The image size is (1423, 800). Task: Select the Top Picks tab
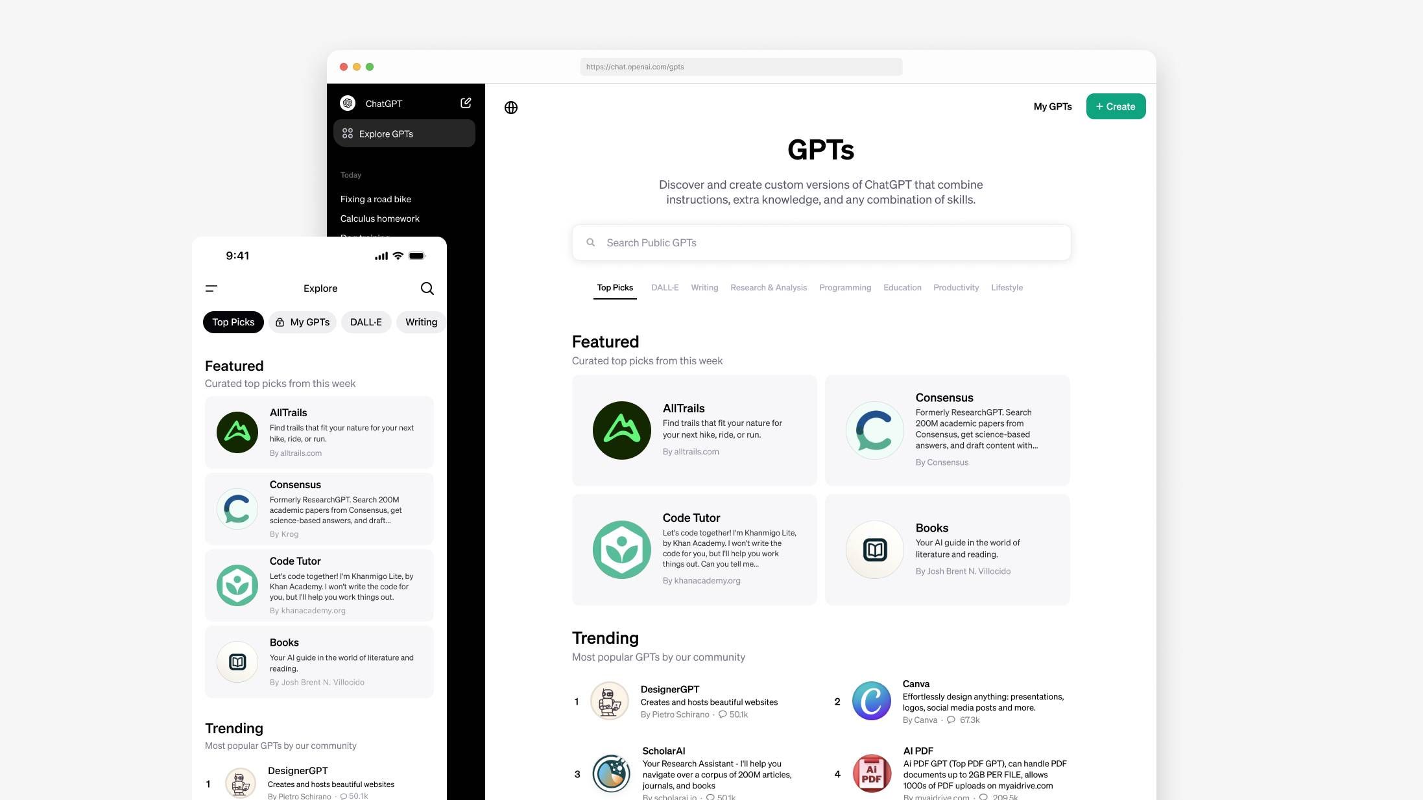click(614, 286)
